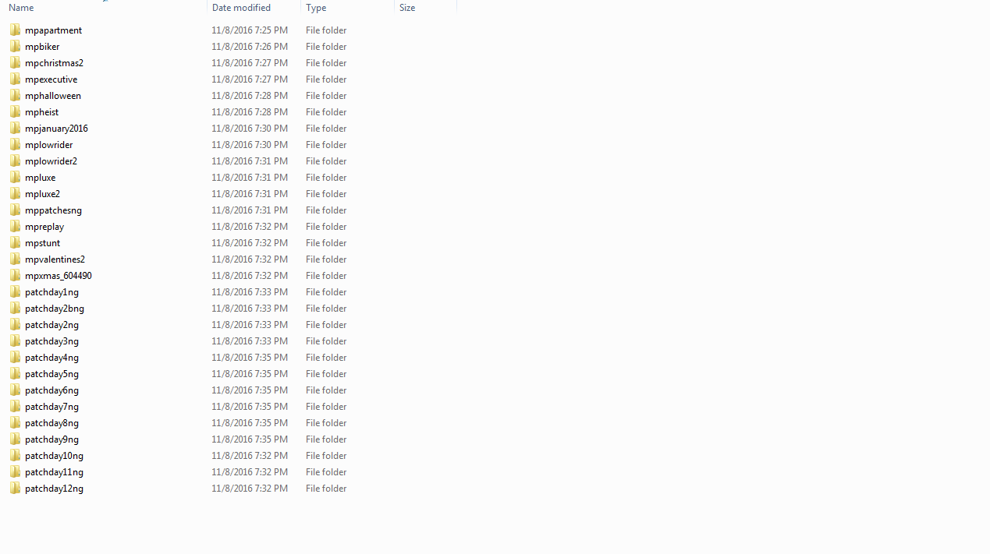Select the mpxmas_604490 folder icon
The width and height of the screenshot is (990, 554).
pyautogui.click(x=16, y=276)
